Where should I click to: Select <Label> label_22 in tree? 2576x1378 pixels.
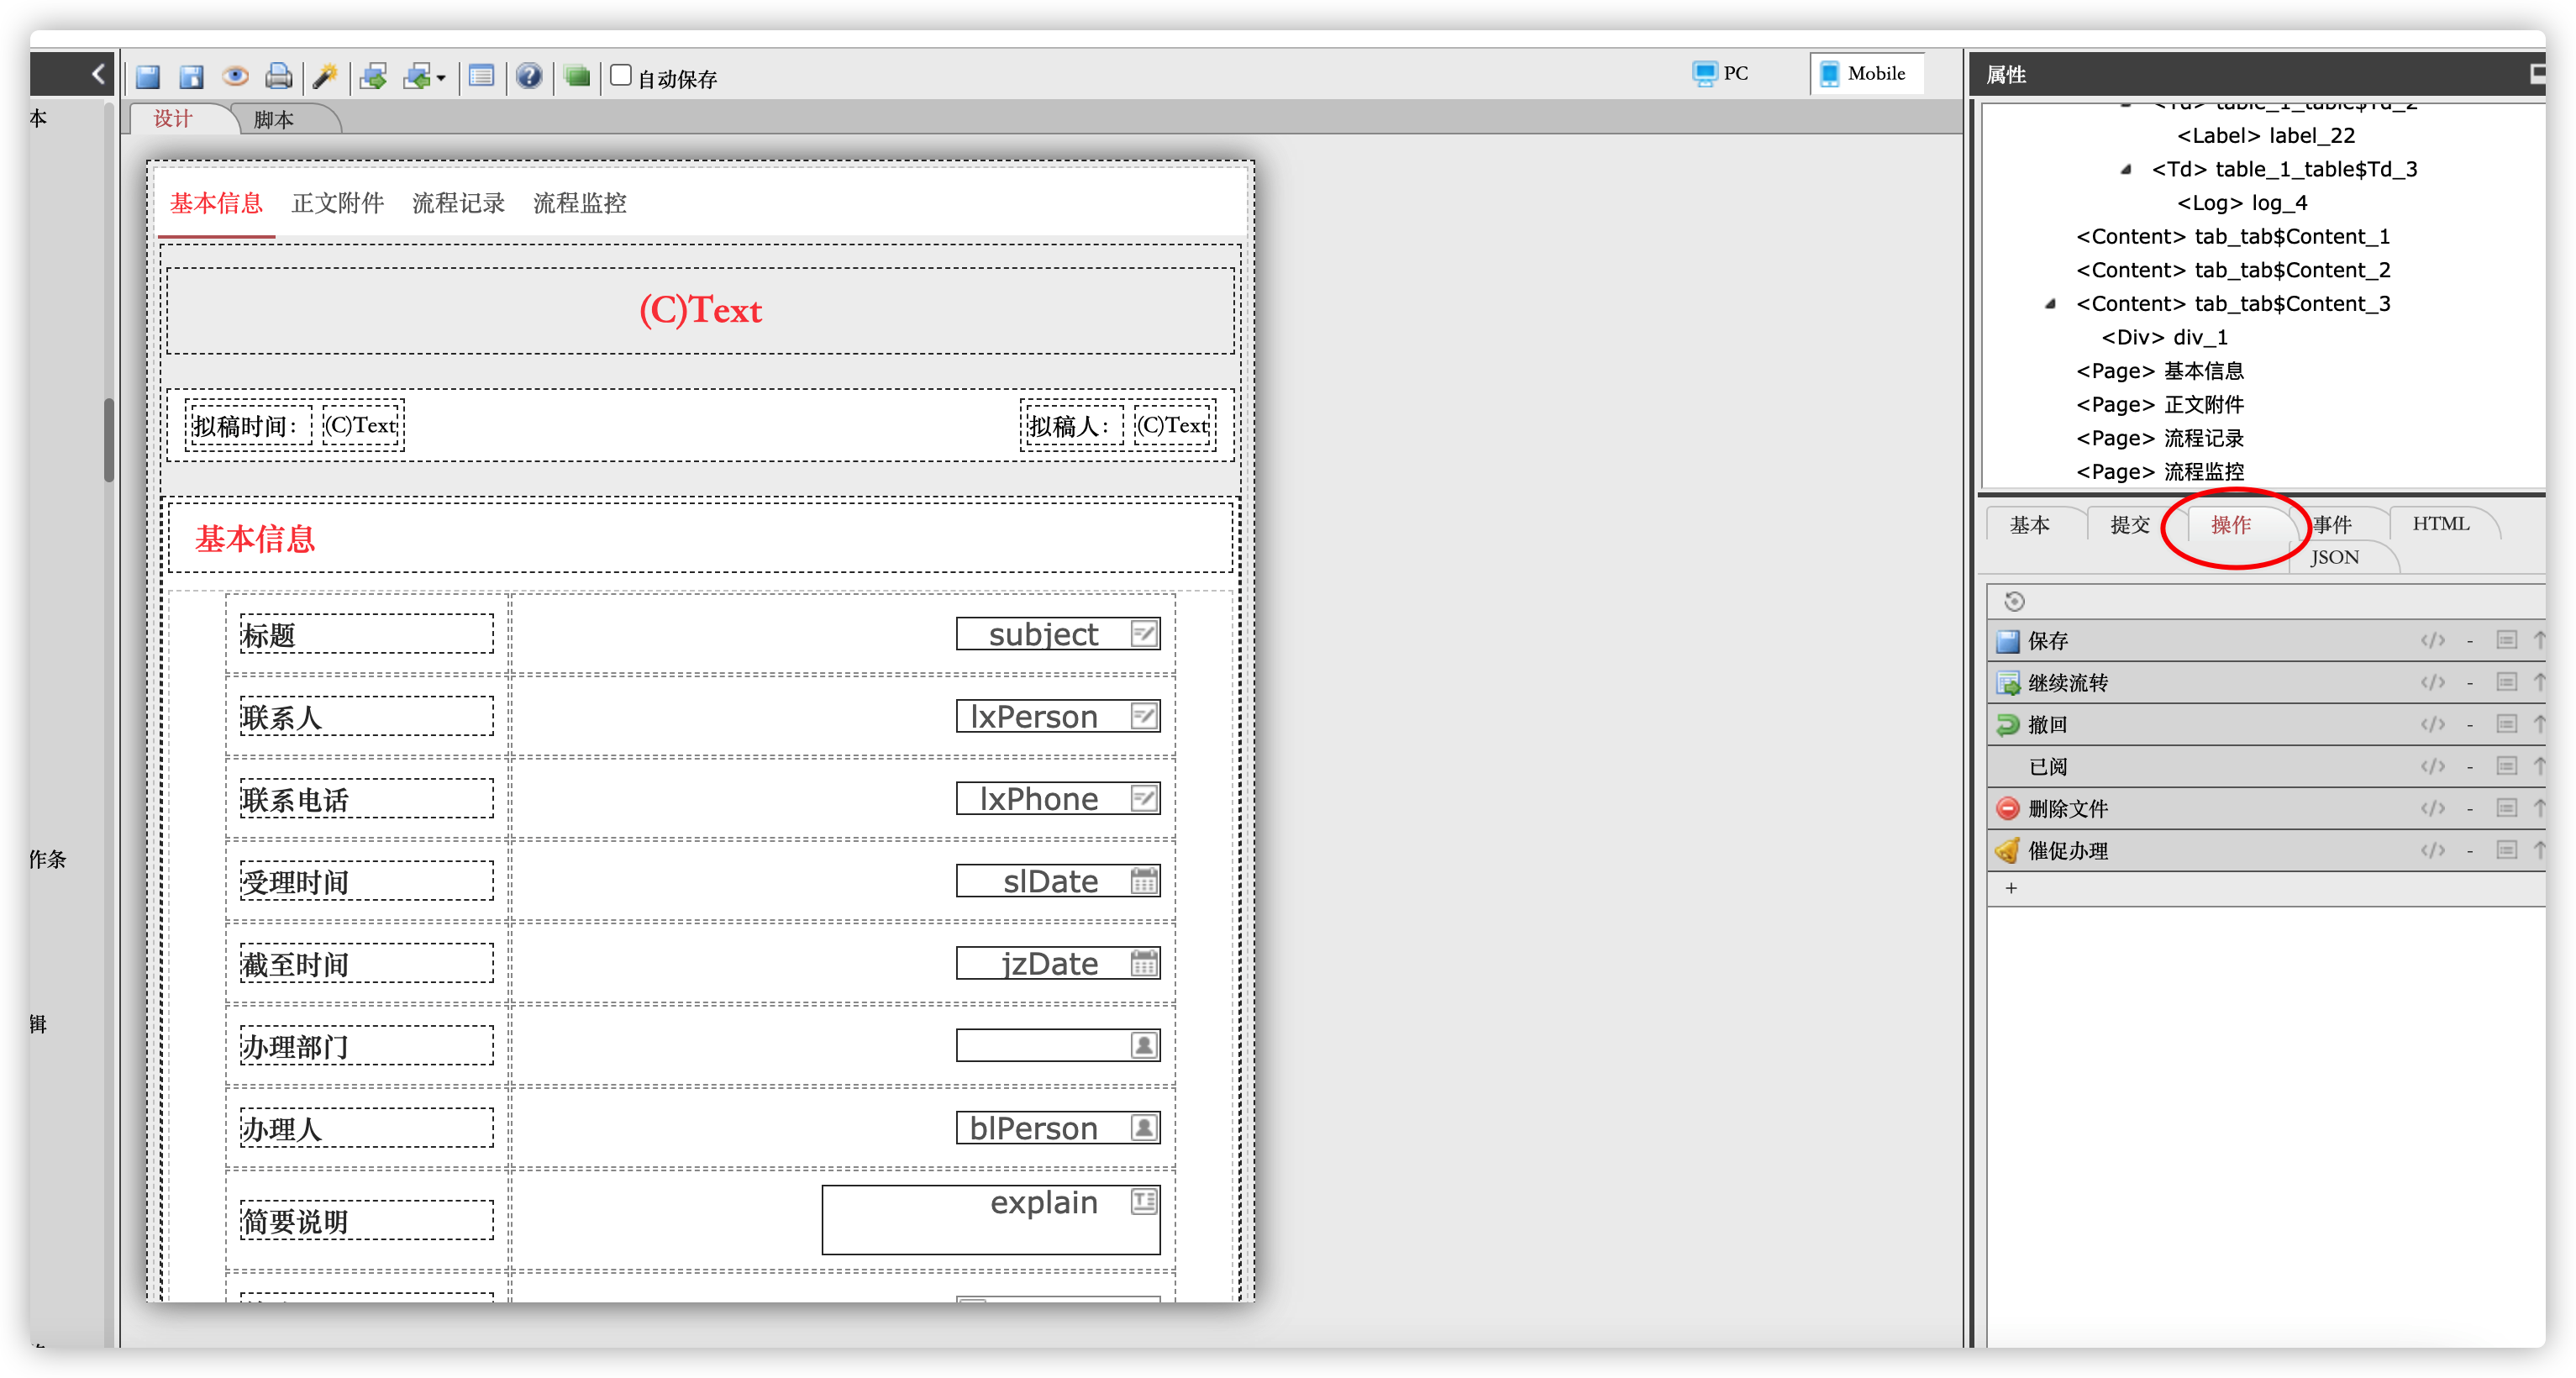[2266, 136]
